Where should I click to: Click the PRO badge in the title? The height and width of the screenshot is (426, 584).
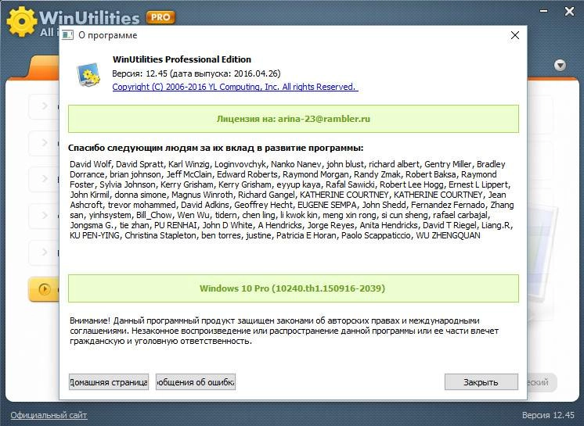pyautogui.click(x=160, y=17)
